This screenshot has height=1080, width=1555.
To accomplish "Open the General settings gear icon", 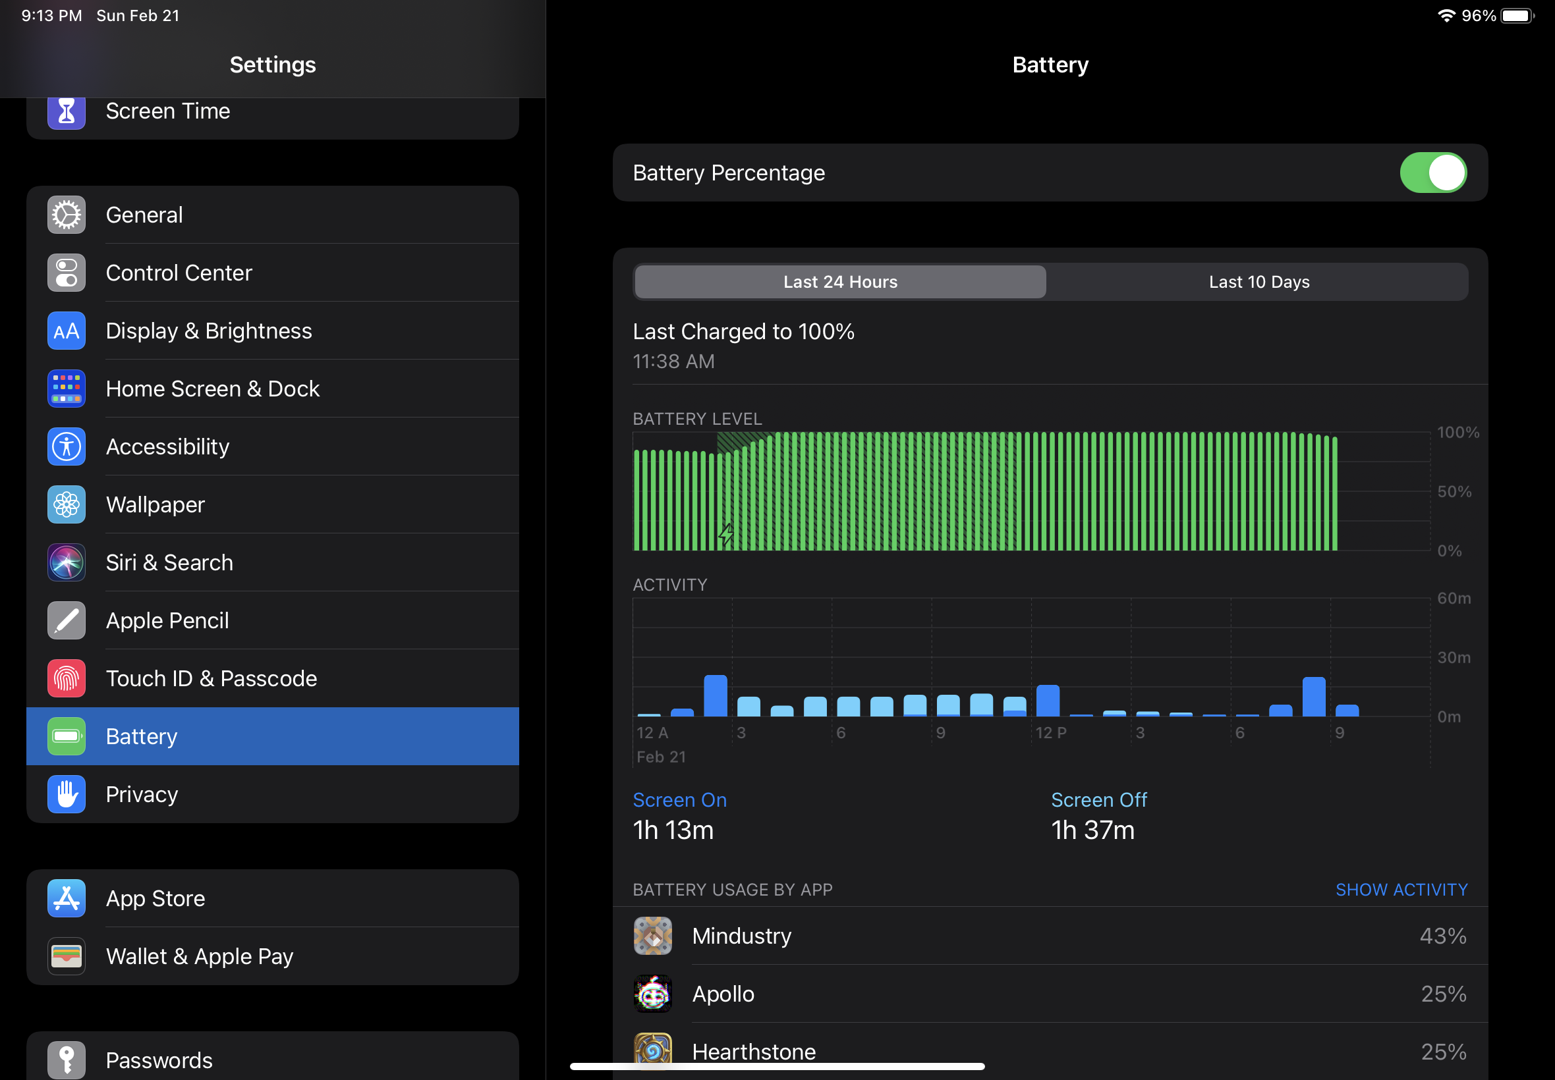I will coord(67,215).
